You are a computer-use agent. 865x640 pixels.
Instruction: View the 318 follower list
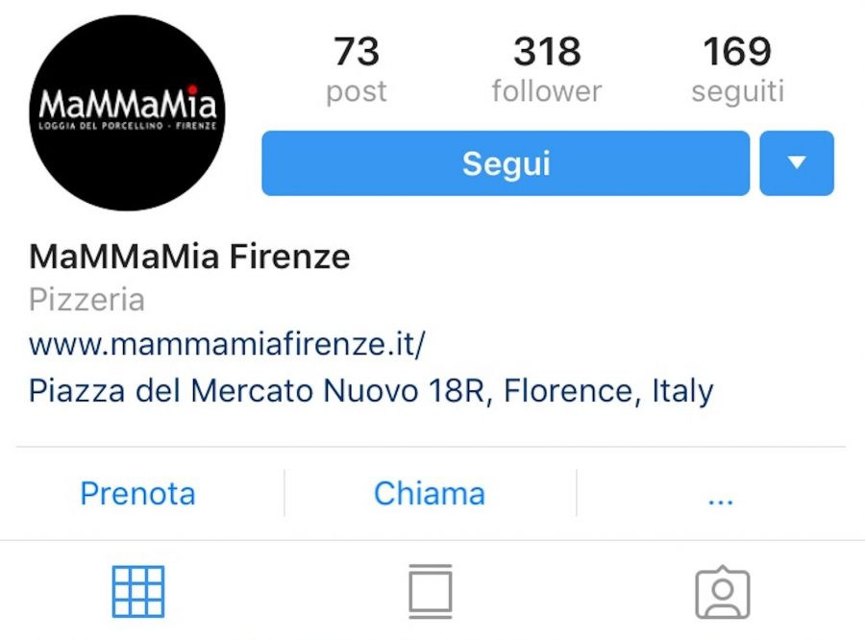(547, 69)
